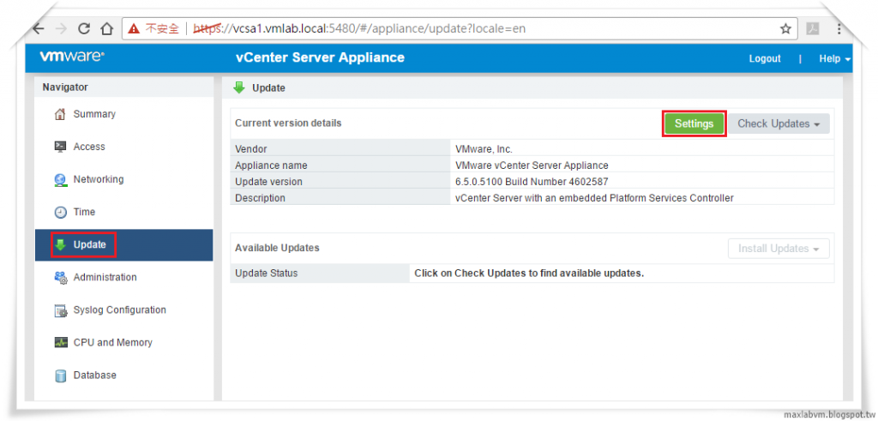
Task: Click the Summary house icon
Action: pos(60,114)
